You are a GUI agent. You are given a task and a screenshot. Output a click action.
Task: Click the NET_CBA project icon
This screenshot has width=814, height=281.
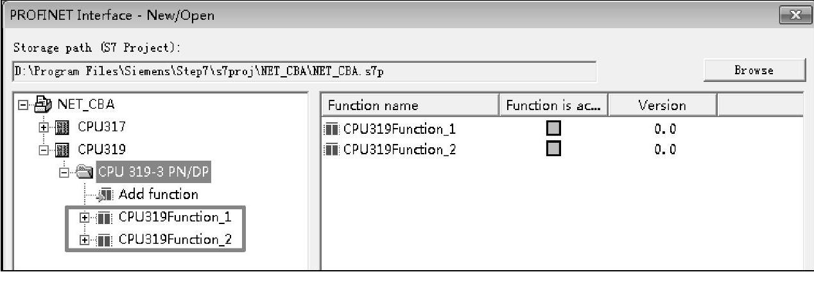pyautogui.click(x=44, y=106)
